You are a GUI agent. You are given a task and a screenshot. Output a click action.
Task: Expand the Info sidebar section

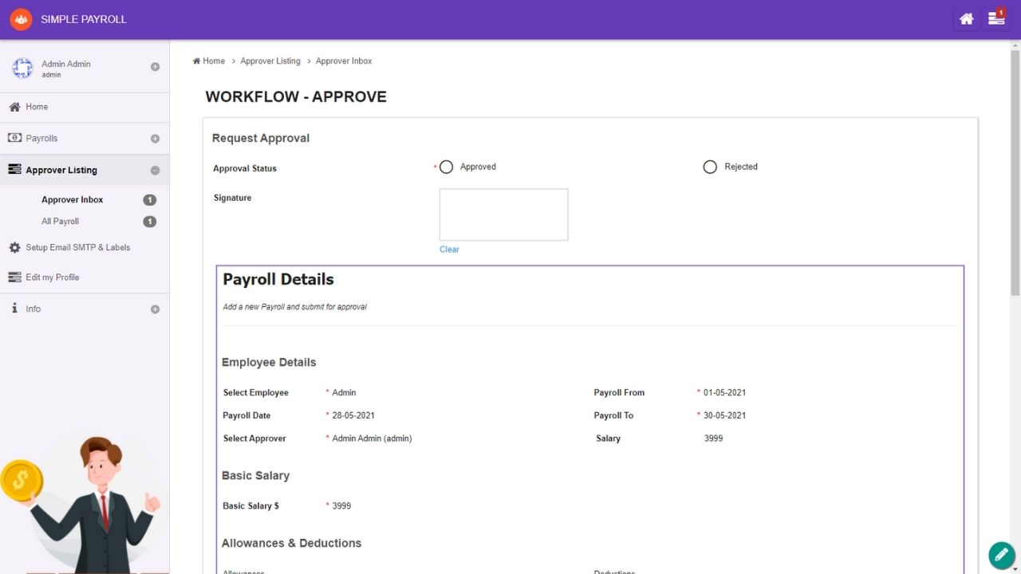click(x=155, y=309)
